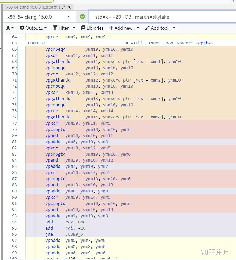Click the vpgatherdq instruction on line 68
236x260 pixels.
(58, 62)
